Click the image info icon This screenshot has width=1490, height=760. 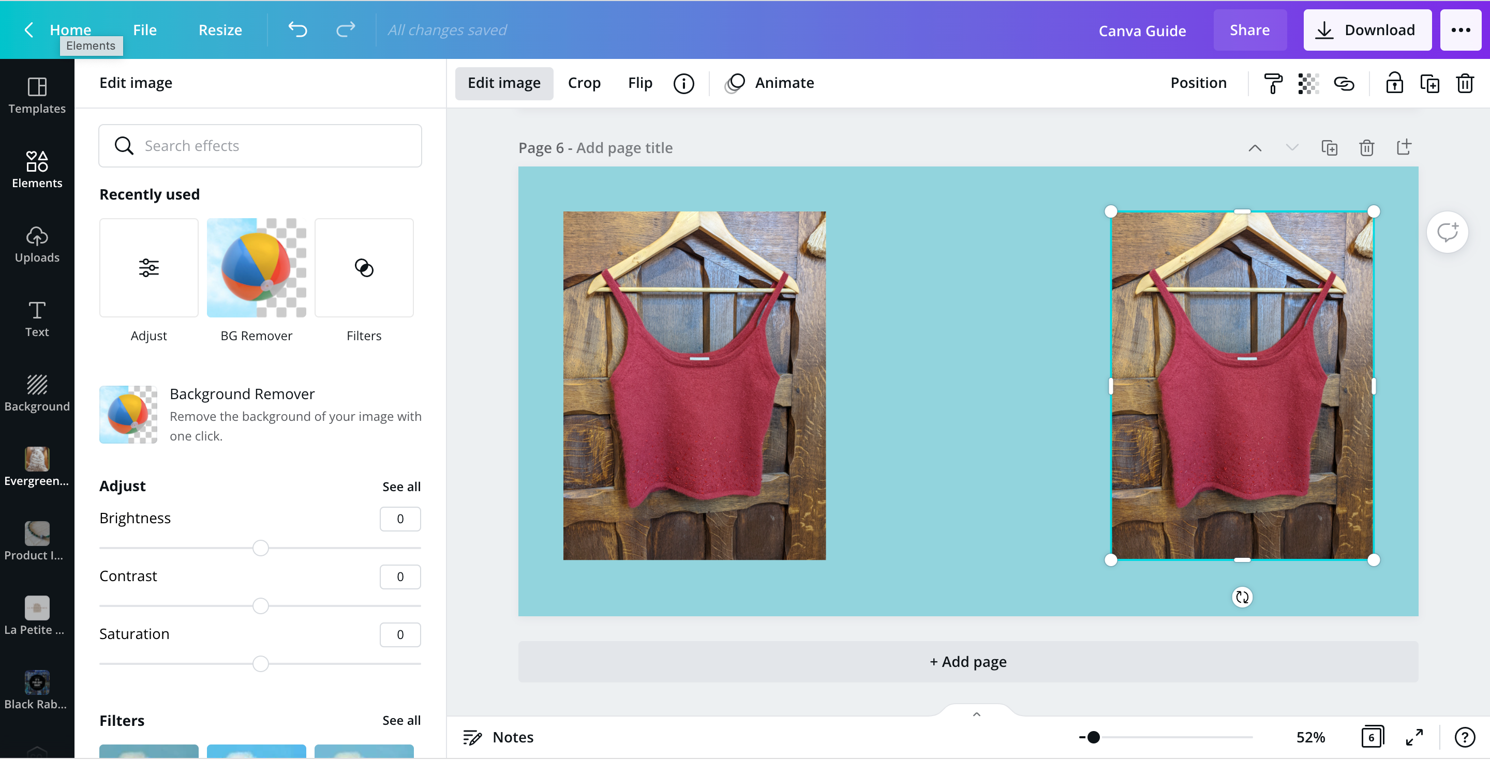click(x=683, y=83)
